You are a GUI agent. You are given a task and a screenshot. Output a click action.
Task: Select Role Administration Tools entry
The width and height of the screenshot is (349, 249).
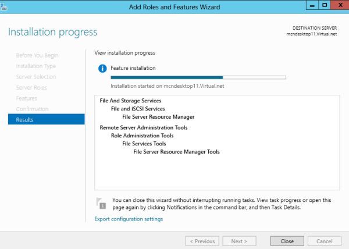143,136
